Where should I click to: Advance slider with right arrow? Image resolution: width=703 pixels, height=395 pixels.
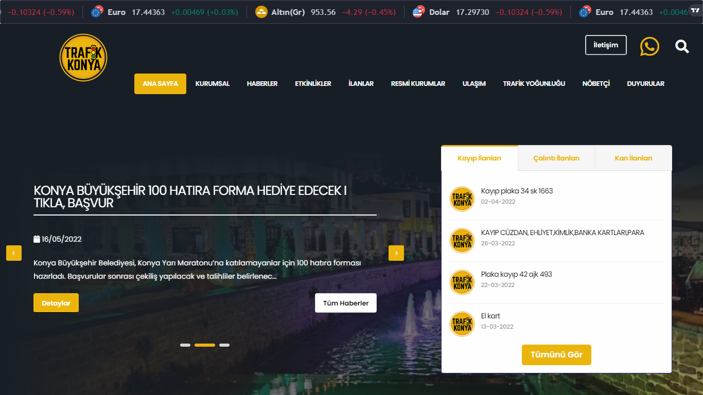coord(396,253)
